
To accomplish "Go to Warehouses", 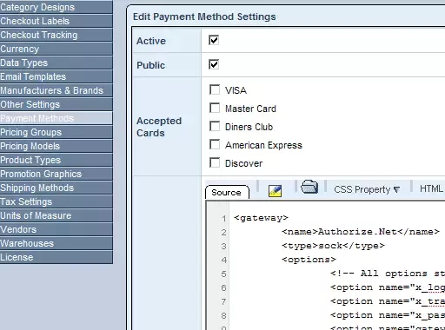I will tap(56, 243).
